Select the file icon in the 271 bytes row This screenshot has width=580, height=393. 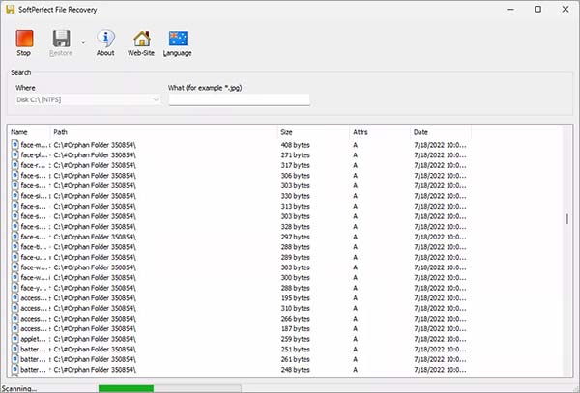15,154
